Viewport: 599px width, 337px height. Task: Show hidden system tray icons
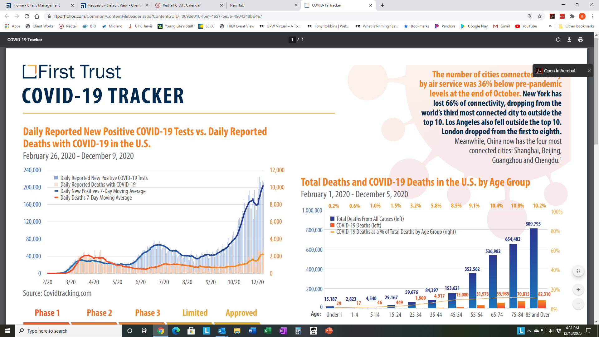[x=529, y=331]
